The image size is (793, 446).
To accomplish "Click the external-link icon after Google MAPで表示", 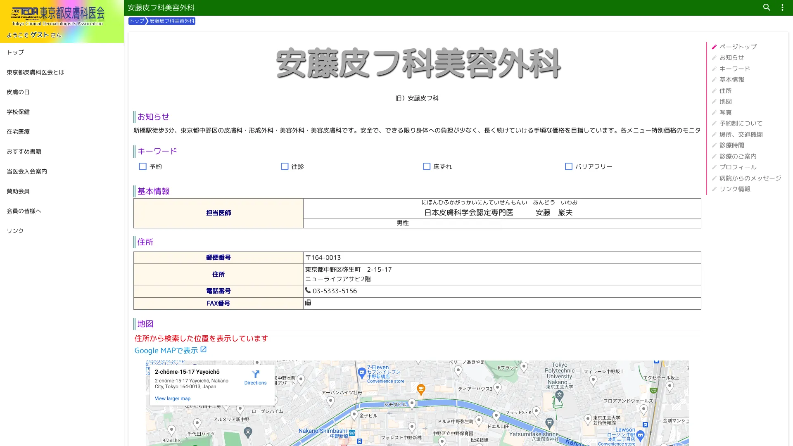I will [x=203, y=350].
